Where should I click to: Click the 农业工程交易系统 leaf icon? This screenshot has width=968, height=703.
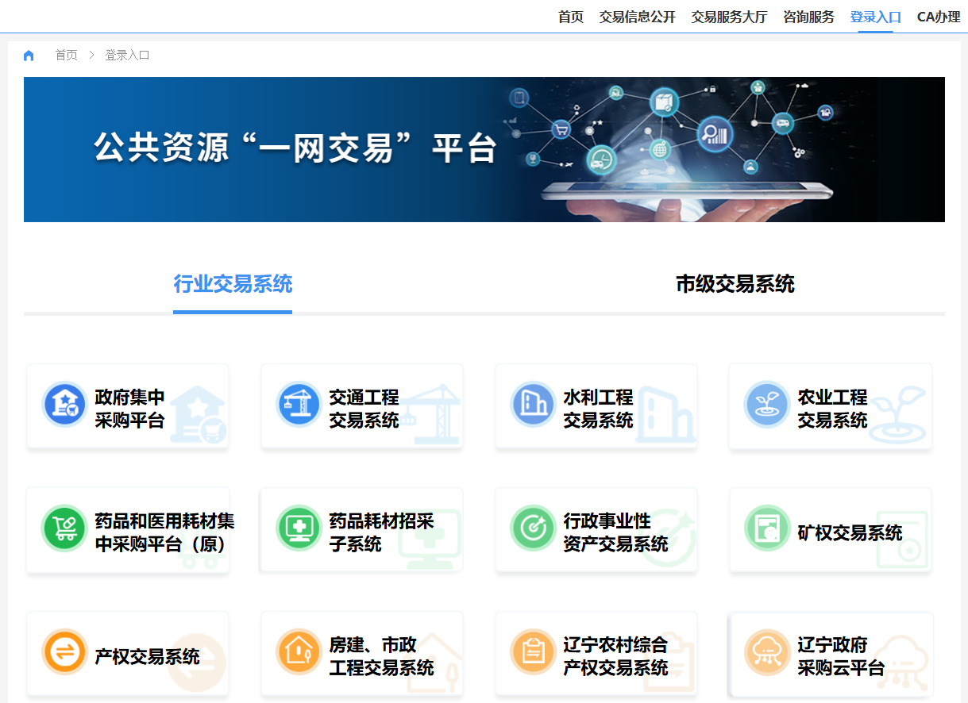tap(767, 406)
